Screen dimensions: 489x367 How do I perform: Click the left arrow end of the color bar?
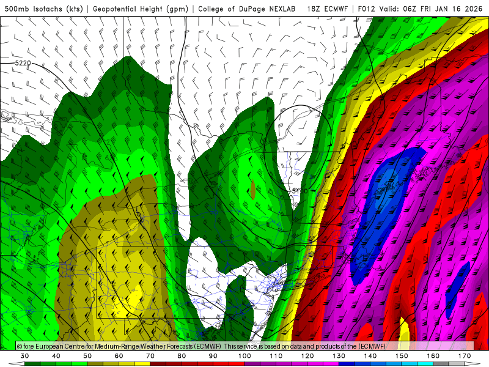(x=17, y=364)
